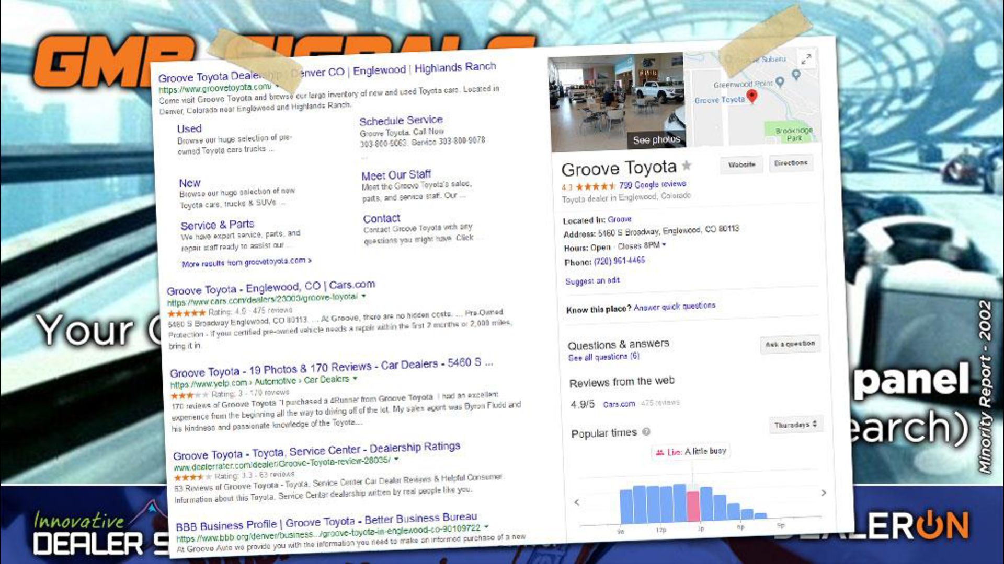Open the Meet Our Staff sitelink
Viewport: 1004px width, 564px height.
[396, 175]
